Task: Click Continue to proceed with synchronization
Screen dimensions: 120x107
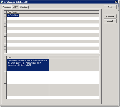Action: coord(110,17)
